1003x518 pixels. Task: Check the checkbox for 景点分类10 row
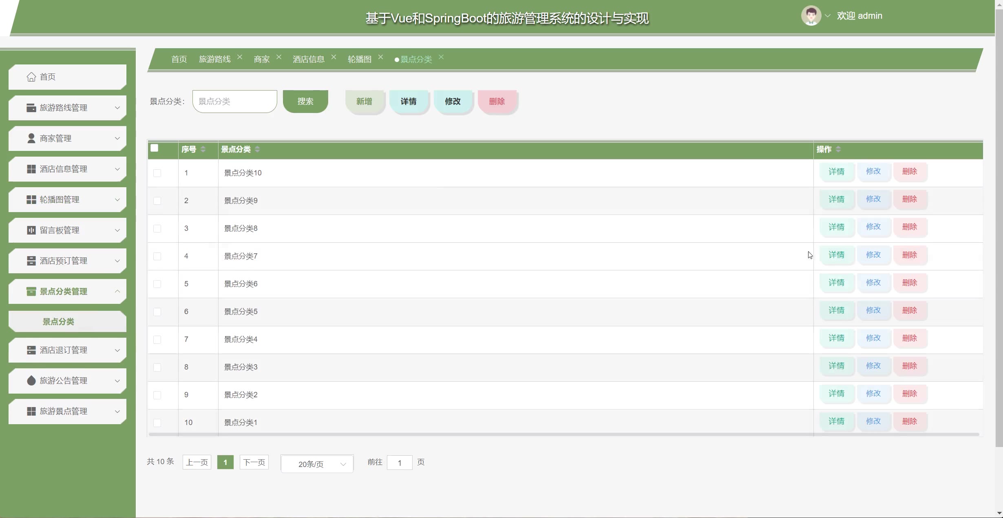pos(157,173)
